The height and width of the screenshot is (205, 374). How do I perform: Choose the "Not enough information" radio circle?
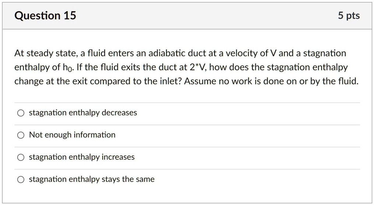pyautogui.click(x=21, y=135)
